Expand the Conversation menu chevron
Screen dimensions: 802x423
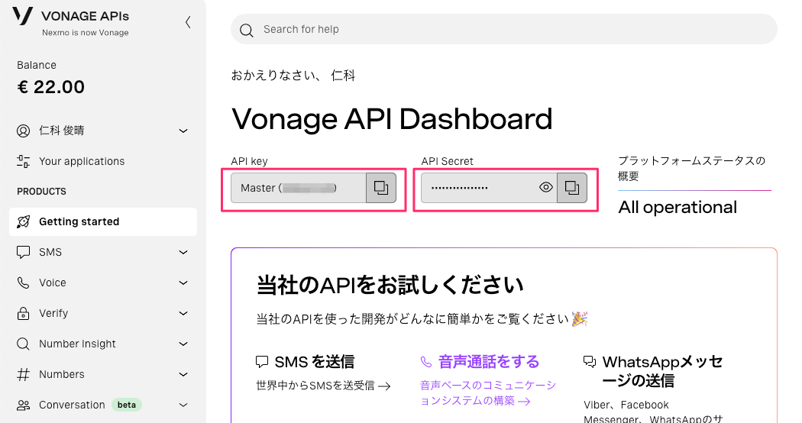click(183, 405)
